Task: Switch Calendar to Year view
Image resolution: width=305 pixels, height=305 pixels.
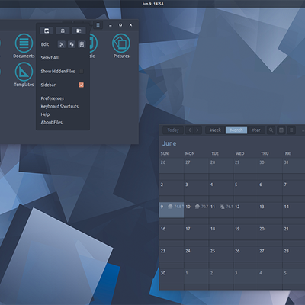Action: (x=256, y=130)
